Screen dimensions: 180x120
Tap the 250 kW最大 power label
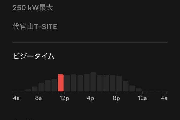click(33, 8)
